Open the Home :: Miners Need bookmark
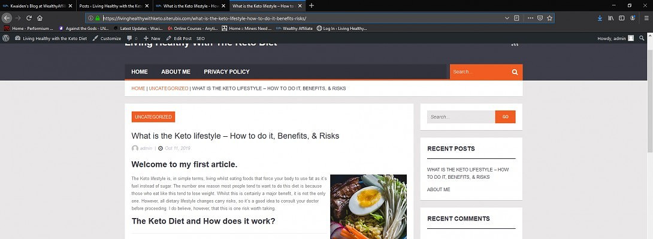653x239 pixels. click(247, 28)
